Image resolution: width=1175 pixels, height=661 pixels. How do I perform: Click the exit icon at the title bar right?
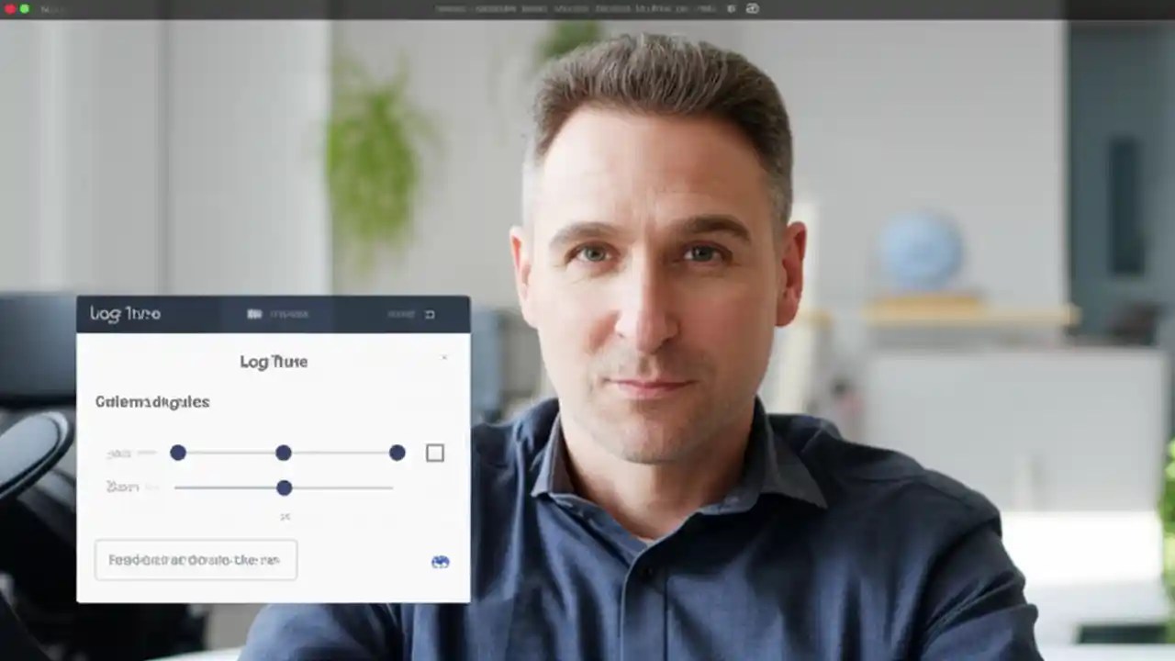tap(431, 314)
